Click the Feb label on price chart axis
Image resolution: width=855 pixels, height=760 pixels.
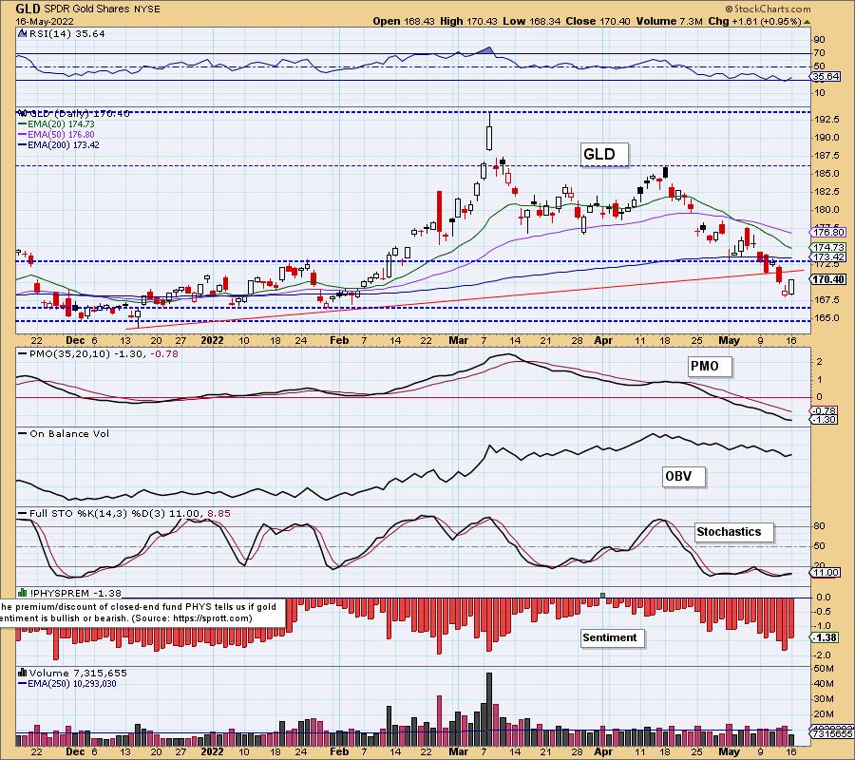[x=339, y=340]
